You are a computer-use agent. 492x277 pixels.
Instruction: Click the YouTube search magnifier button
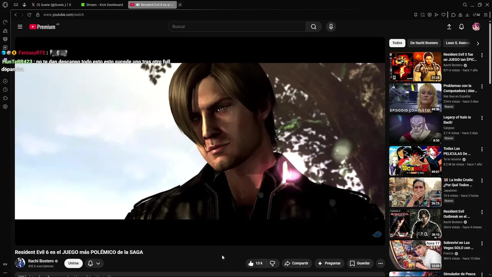click(x=314, y=27)
